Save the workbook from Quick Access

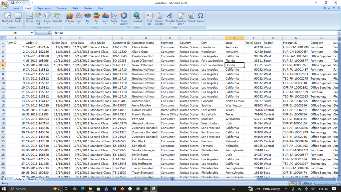click(x=12, y=3)
